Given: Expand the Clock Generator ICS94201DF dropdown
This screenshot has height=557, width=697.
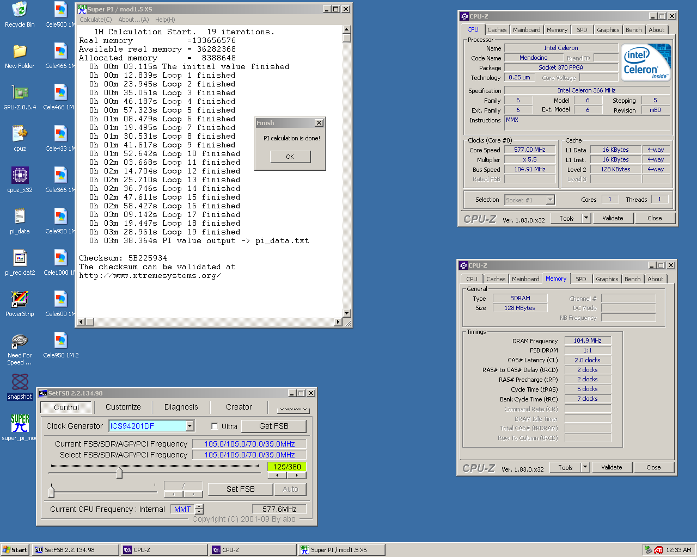Looking at the screenshot, I should 190,426.
